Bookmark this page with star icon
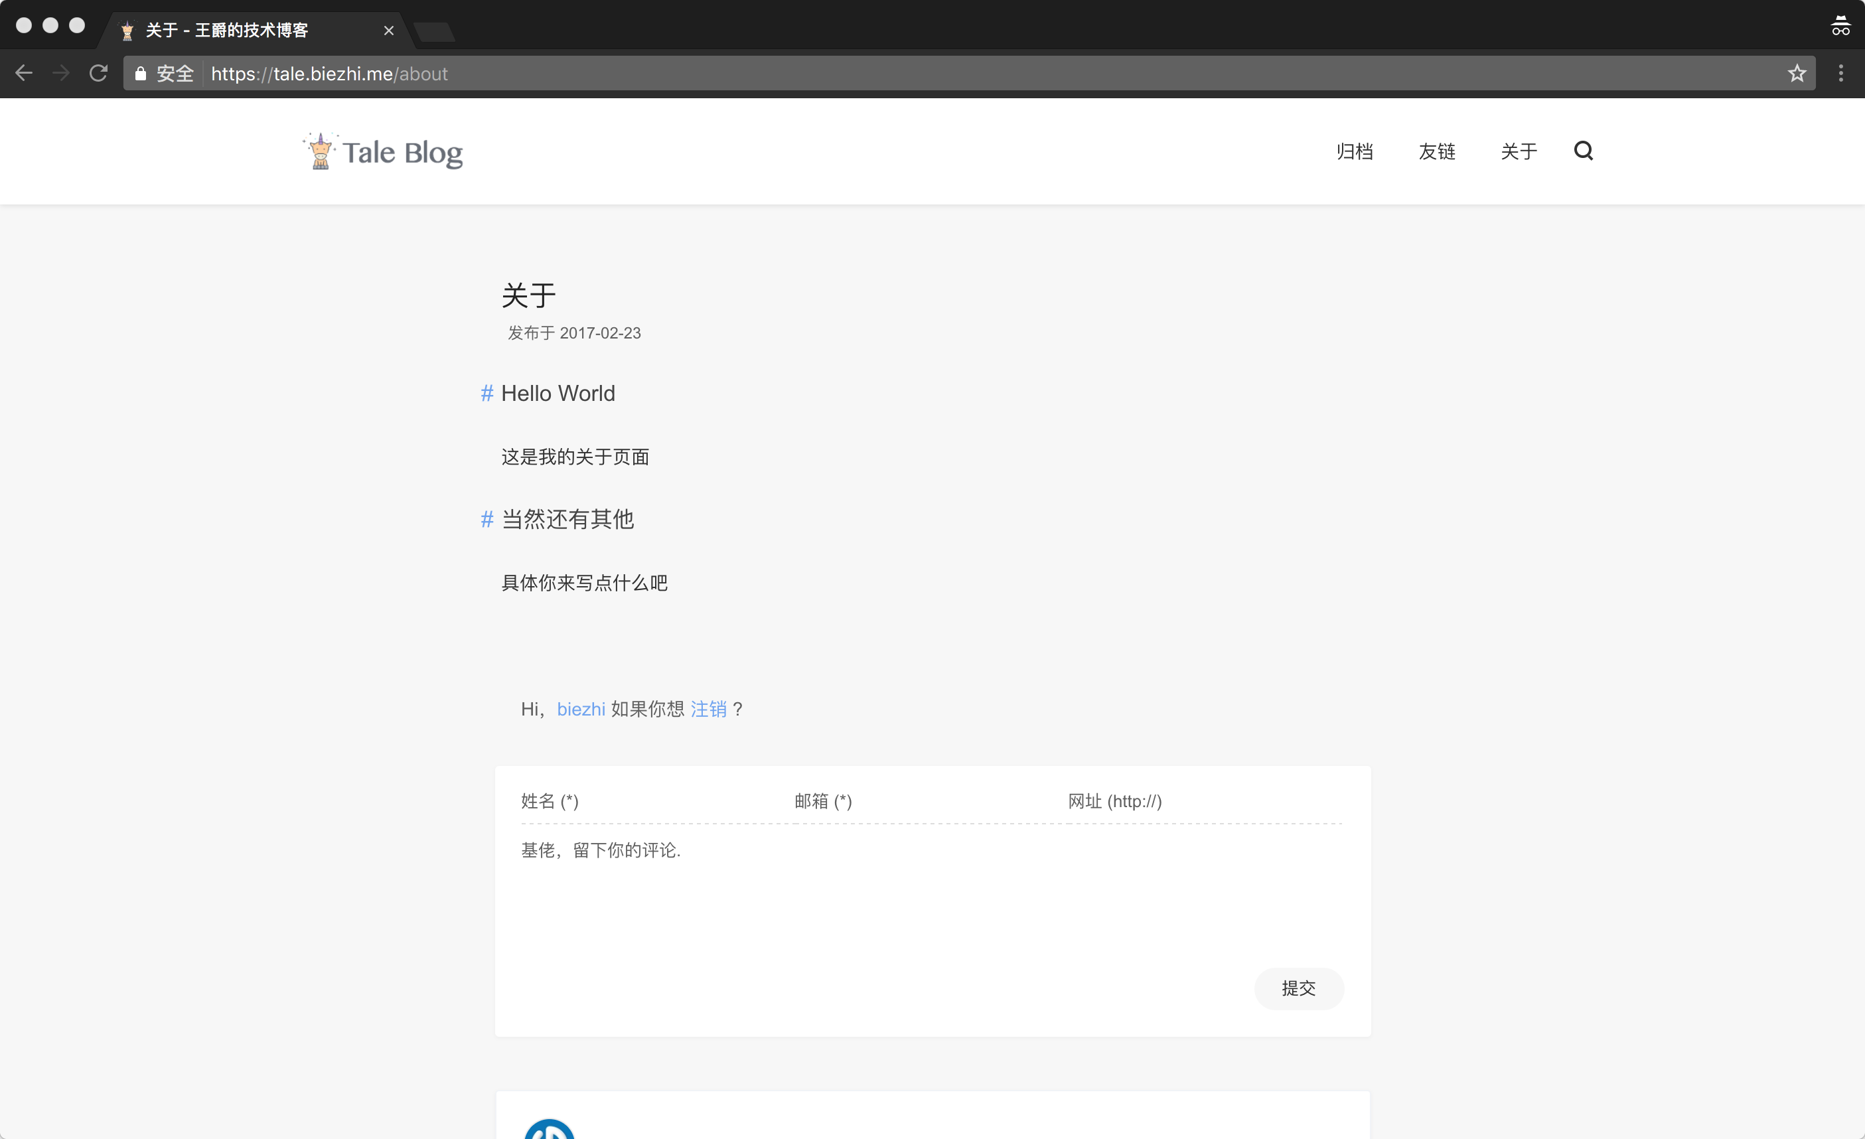This screenshot has width=1865, height=1139. (1797, 74)
